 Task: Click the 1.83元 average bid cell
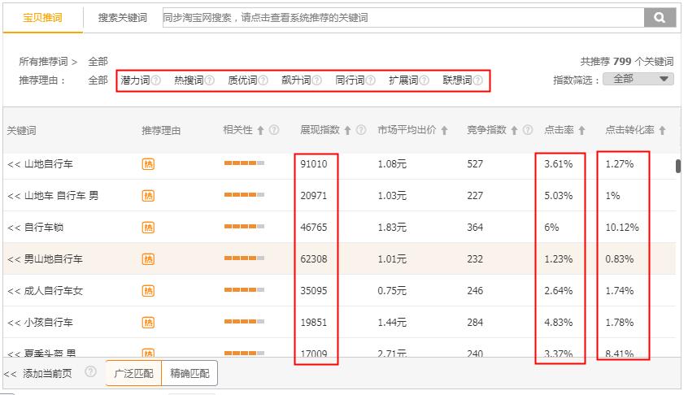(392, 228)
